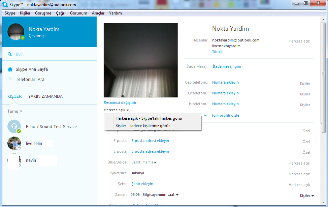Open the Kişiler privacy dropdown in the Zaman row
Viewport: 328px width, 207px height.
pos(307,196)
